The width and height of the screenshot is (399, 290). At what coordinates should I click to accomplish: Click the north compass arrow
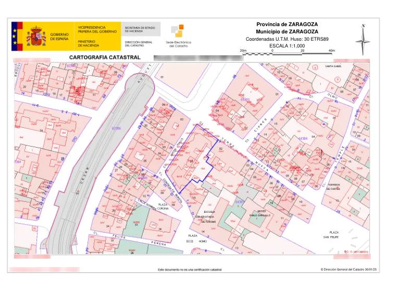(363, 40)
